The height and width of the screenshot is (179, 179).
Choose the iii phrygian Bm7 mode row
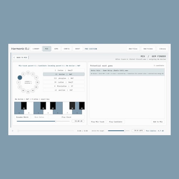(x=64, y=78)
